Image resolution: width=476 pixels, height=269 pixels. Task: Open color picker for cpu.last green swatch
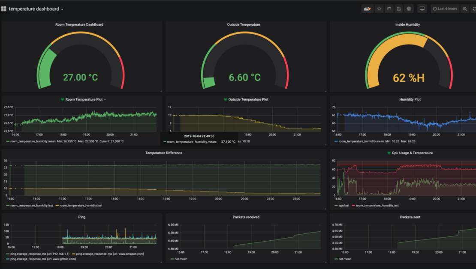click(x=336, y=206)
